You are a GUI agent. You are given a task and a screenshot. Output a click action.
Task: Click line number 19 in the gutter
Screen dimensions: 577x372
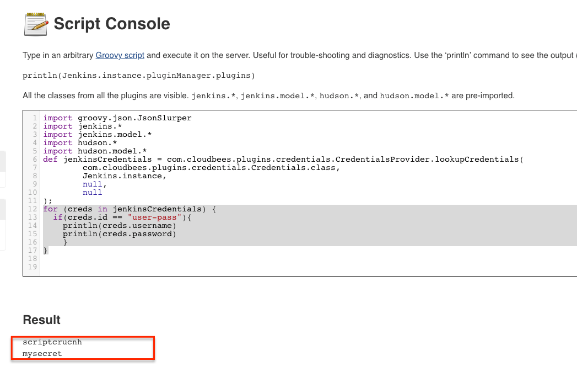point(31,267)
